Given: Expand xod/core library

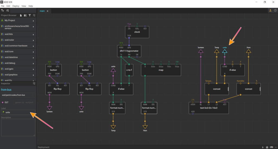Looking at the screenshot, I should pyautogui.click(x=33, y=52).
